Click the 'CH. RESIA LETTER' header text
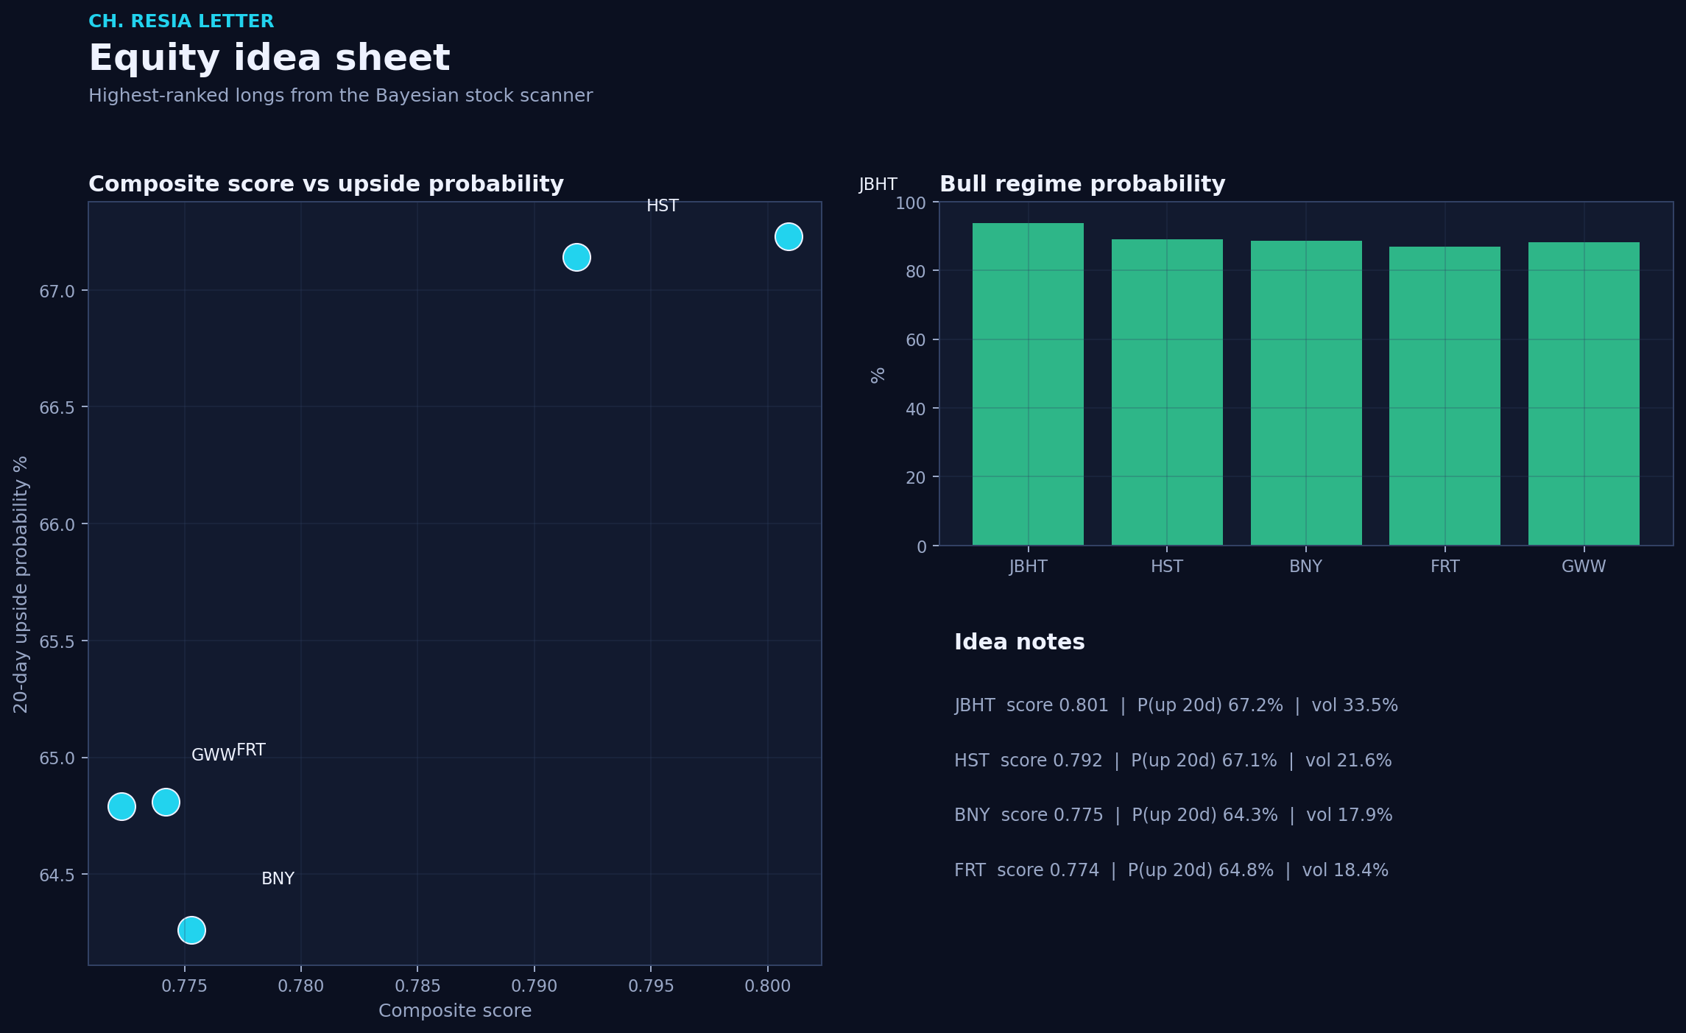This screenshot has height=1033, width=1686. tap(181, 21)
